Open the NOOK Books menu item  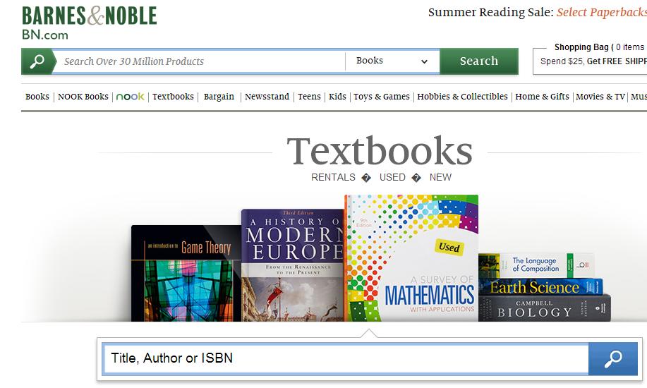[83, 97]
